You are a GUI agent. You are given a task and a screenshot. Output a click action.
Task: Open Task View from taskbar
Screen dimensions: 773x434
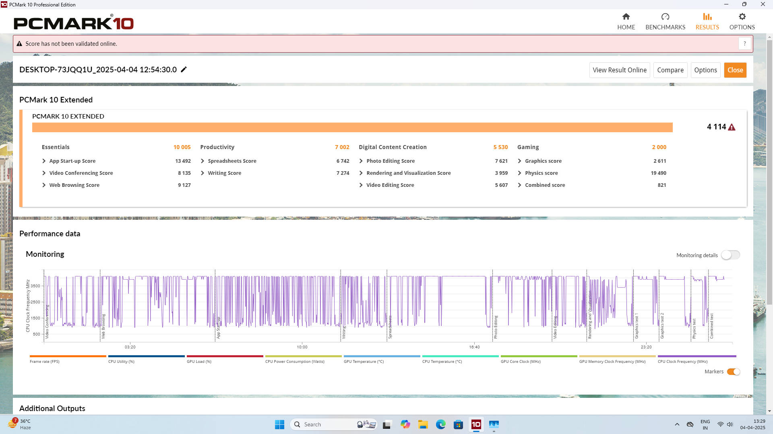pyautogui.click(x=387, y=424)
